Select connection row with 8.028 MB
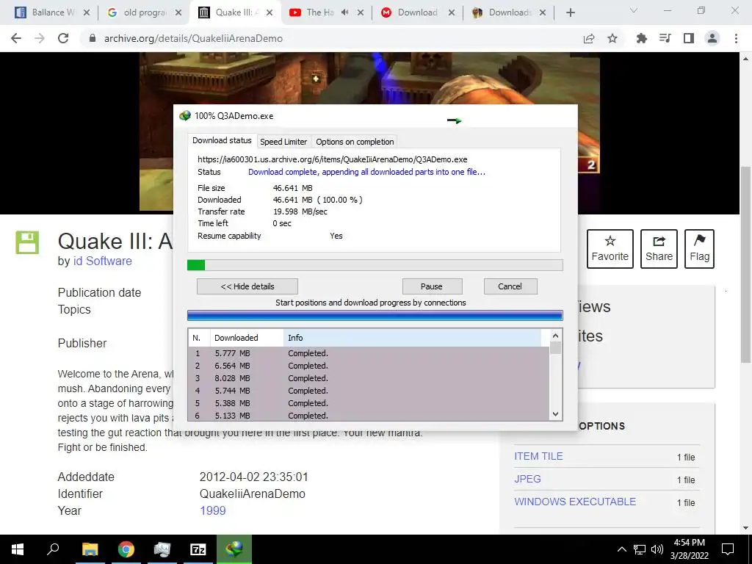752x564 pixels. 369,378
